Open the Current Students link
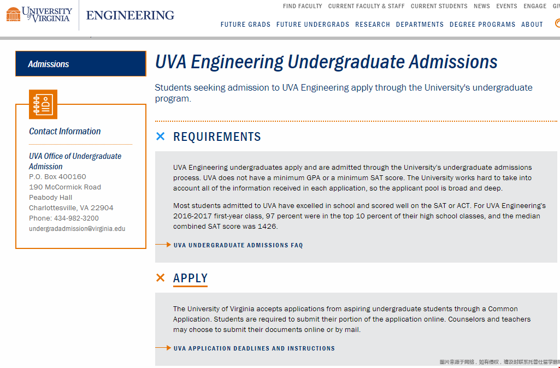The height and width of the screenshot is (368, 560). 439,6
